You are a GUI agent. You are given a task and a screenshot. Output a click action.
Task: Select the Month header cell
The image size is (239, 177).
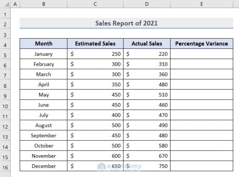44,44
